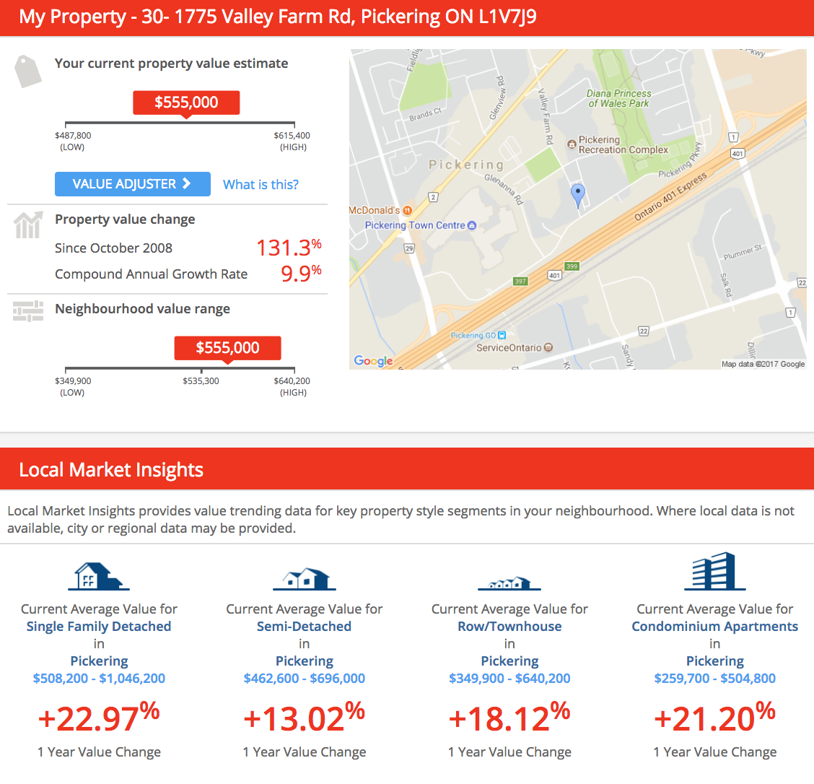The width and height of the screenshot is (814, 784).
Task: Click the McDonald's restaurant marker on map
Action: coord(408,210)
